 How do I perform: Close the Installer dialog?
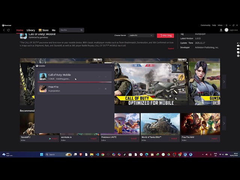coord(111,66)
